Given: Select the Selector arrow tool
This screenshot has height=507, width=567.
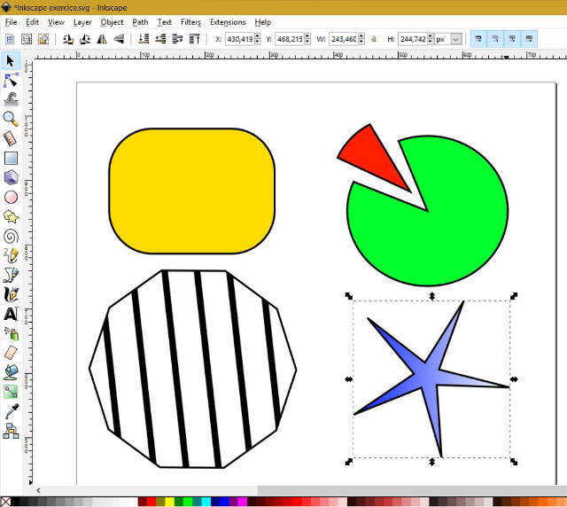Looking at the screenshot, I should 11,60.
